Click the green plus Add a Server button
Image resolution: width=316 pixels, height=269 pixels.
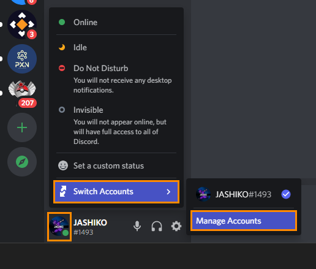22,127
